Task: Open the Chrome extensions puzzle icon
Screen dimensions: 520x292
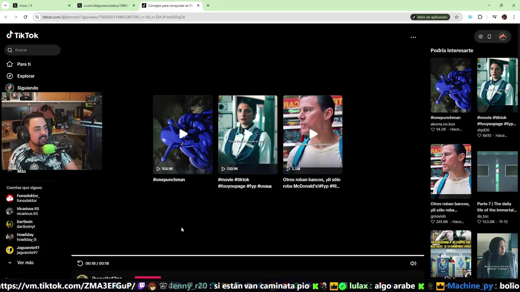Action: tap(480, 17)
